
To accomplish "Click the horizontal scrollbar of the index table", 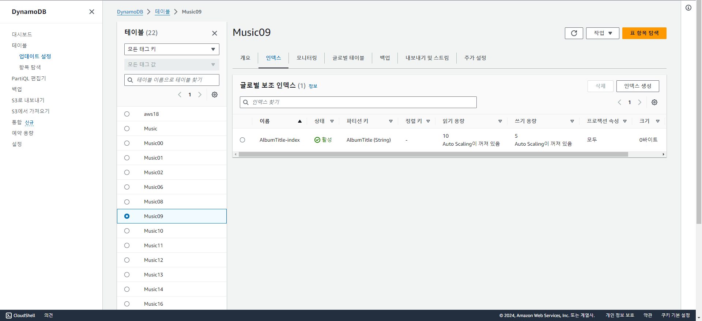I will (x=433, y=154).
